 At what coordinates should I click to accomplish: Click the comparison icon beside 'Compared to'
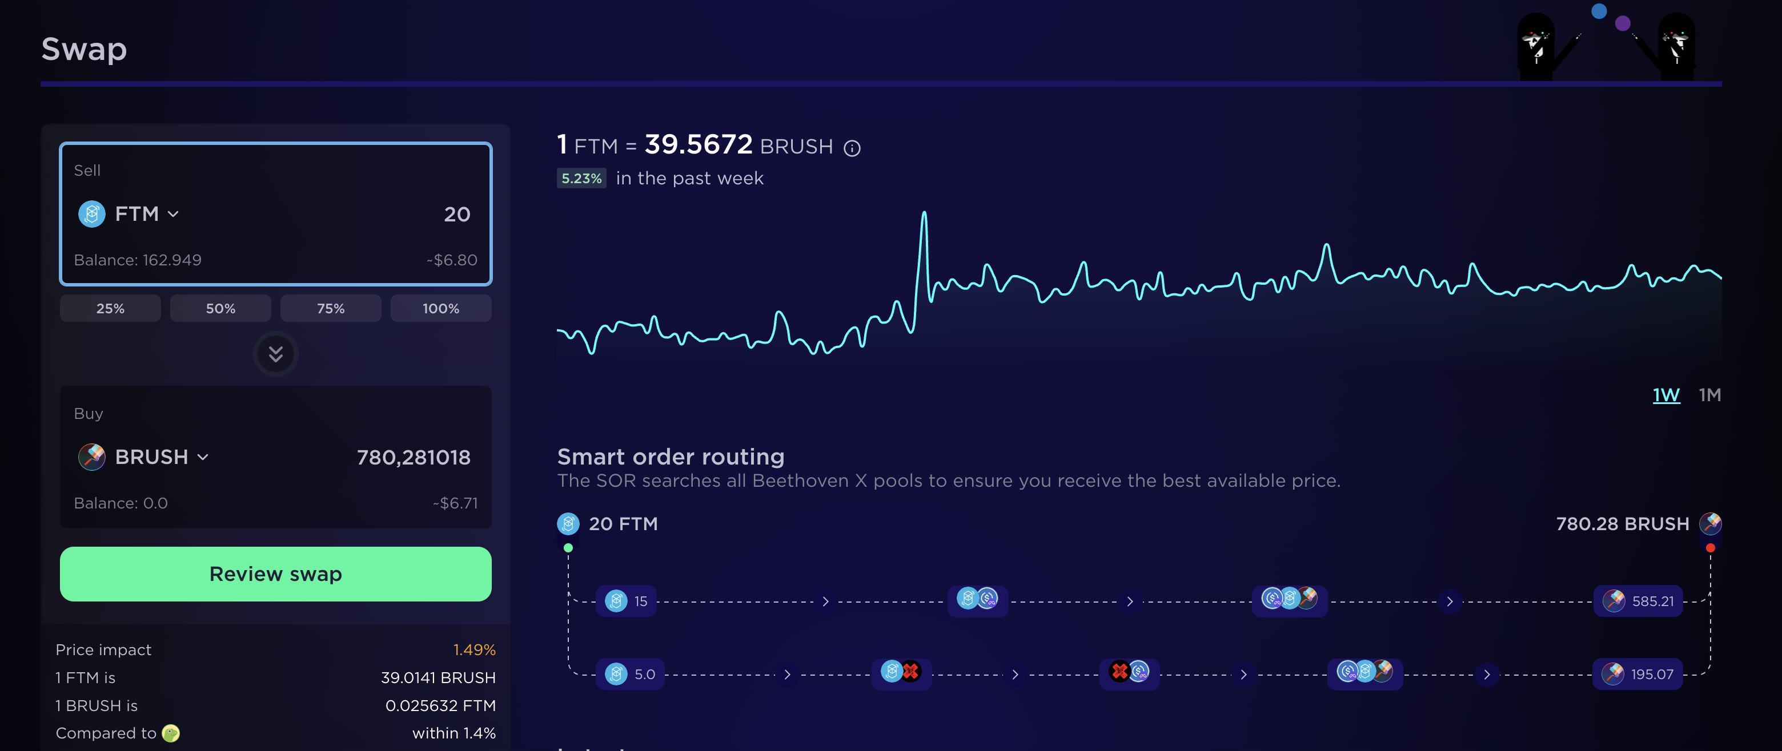[170, 733]
